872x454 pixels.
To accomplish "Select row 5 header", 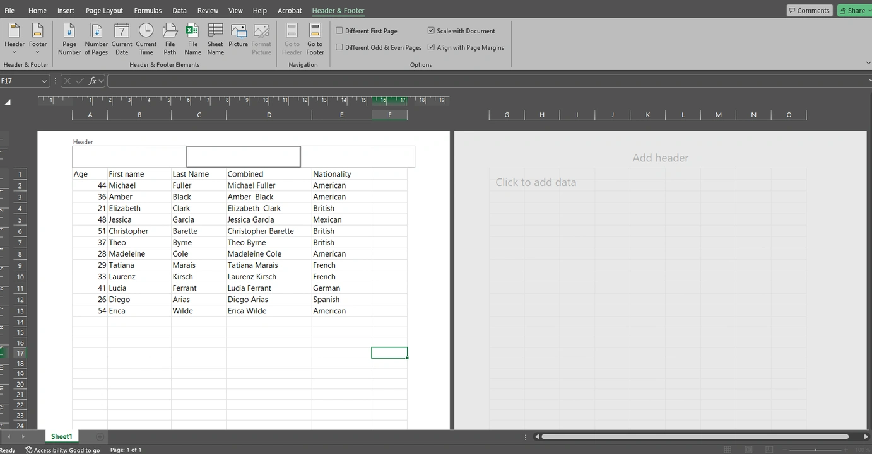I will click(x=20, y=219).
